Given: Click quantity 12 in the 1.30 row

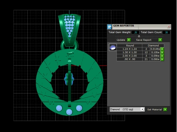Looking at the screenshot, I should 146,52.
